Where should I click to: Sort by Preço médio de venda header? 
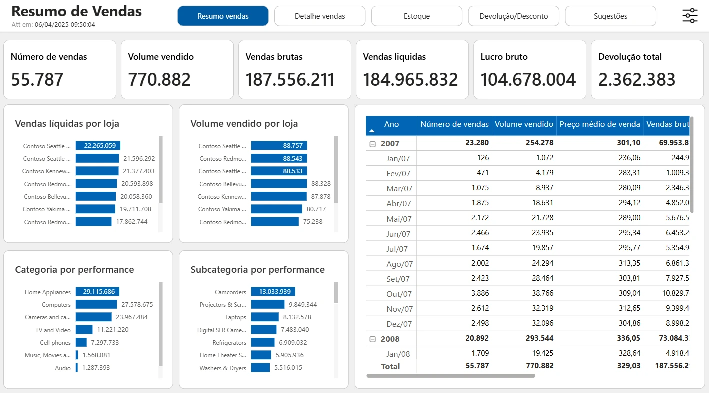(600, 124)
